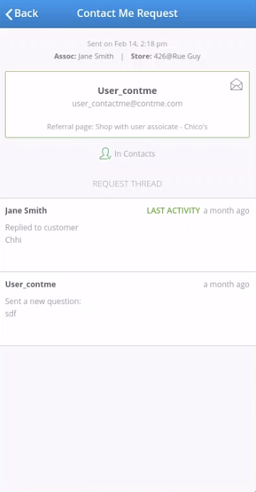256x492 pixels.
Task: Select the LAST ACTIVITY label
Action: coord(174,211)
